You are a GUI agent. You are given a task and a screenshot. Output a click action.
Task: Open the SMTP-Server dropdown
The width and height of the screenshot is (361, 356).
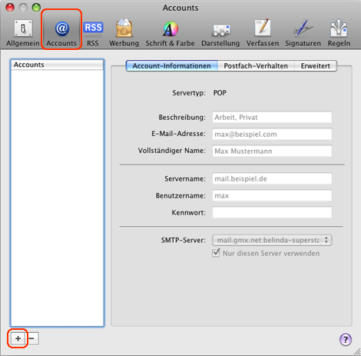272,240
